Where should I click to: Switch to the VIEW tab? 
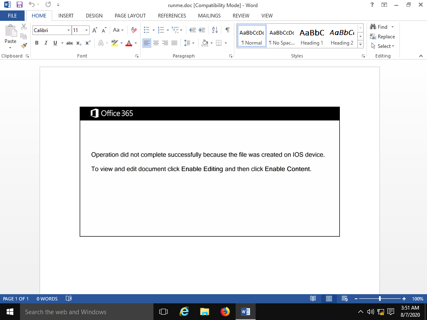click(267, 16)
